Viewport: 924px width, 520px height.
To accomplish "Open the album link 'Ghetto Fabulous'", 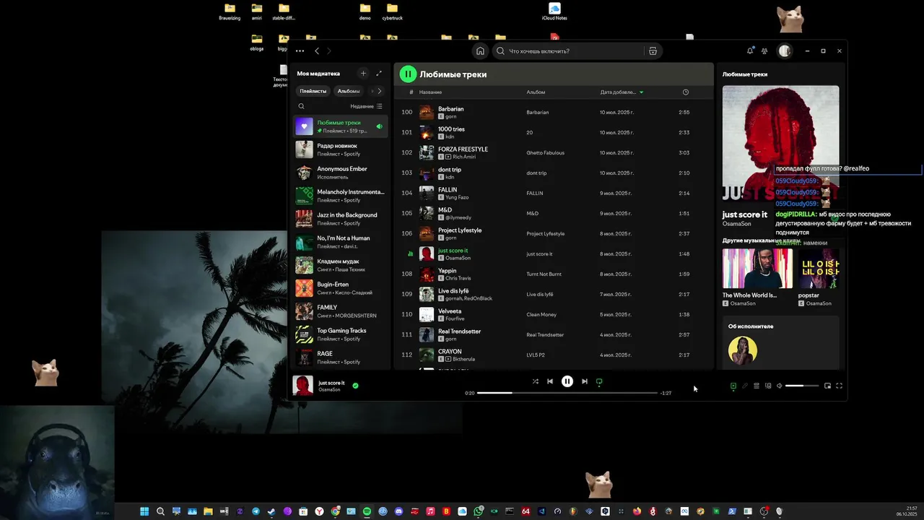I will click(545, 153).
